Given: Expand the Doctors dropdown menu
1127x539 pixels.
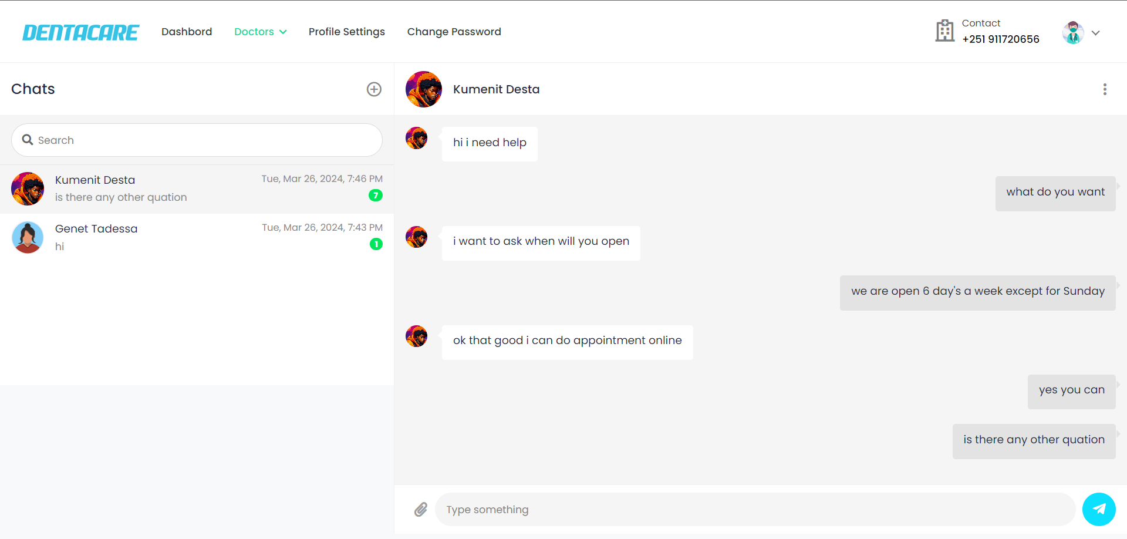Looking at the screenshot, I should coord(260,32).
